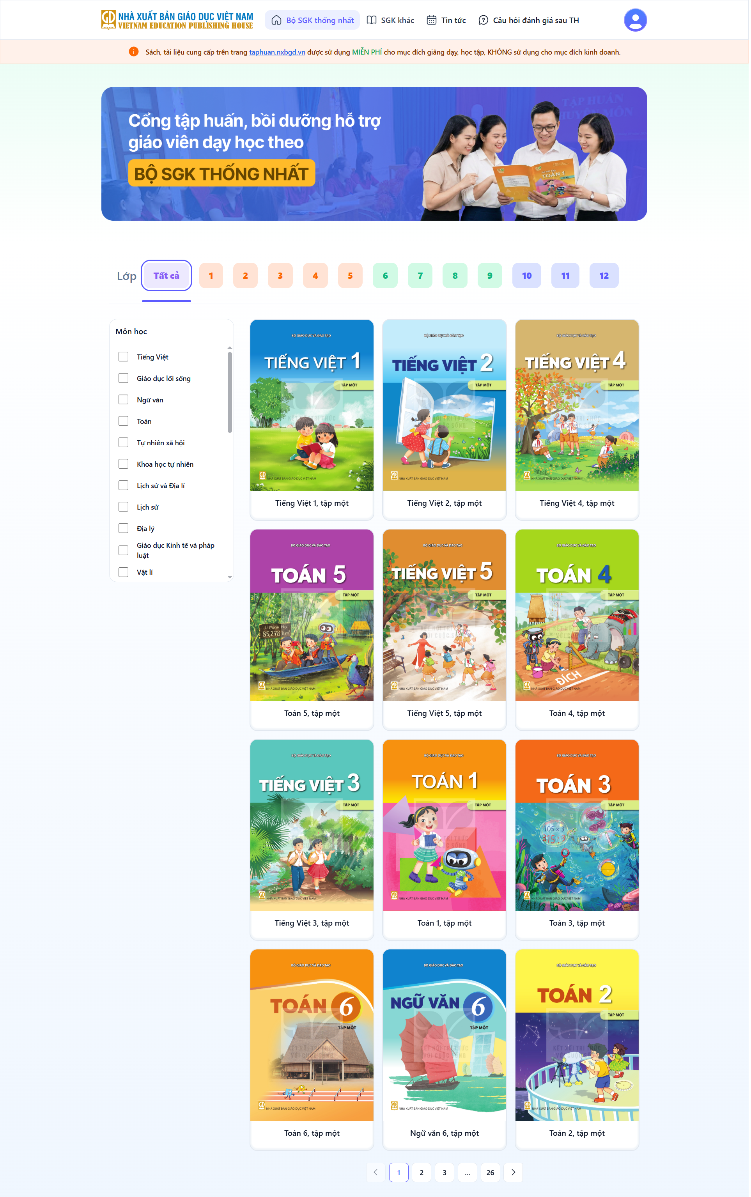Go to previous page with left chevron
This screenshot has width=751, height=1197.
376,1172
